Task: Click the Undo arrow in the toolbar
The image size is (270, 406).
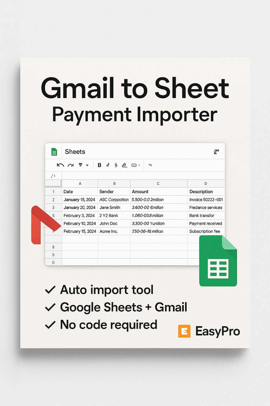Action: (61, 165)
